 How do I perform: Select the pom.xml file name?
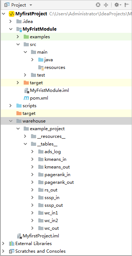[39, 98]
